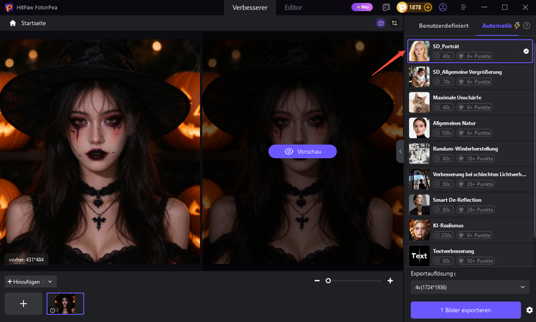The height and width of the screenshot is (322, 536).
Task: Zoom in with the plus icon
Action: pos(390,280)
